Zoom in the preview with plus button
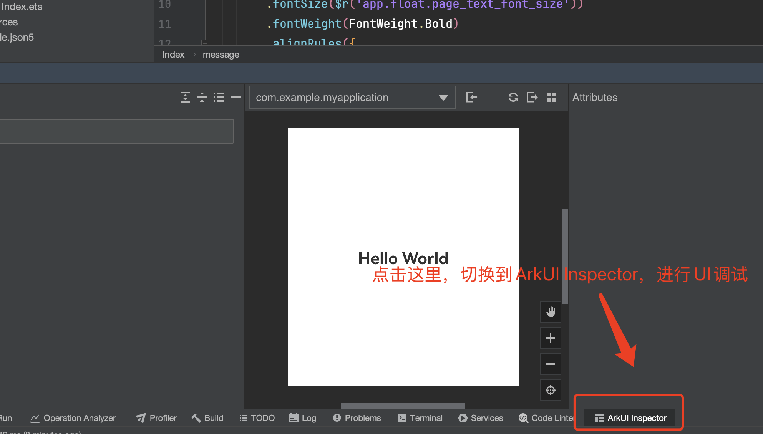This screenshot has height=434, width=763. click(x=550, y=338)
